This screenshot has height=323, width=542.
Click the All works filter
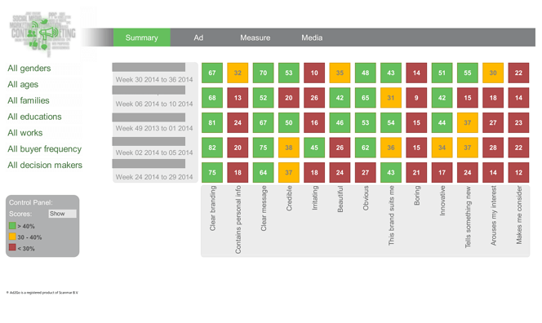tap(24, 133)
